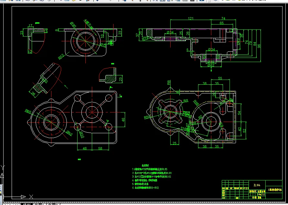Click technical requirement line 1 ending 0.05
The height and width of the screenshot is (205, 288).
tap(150, 169)
